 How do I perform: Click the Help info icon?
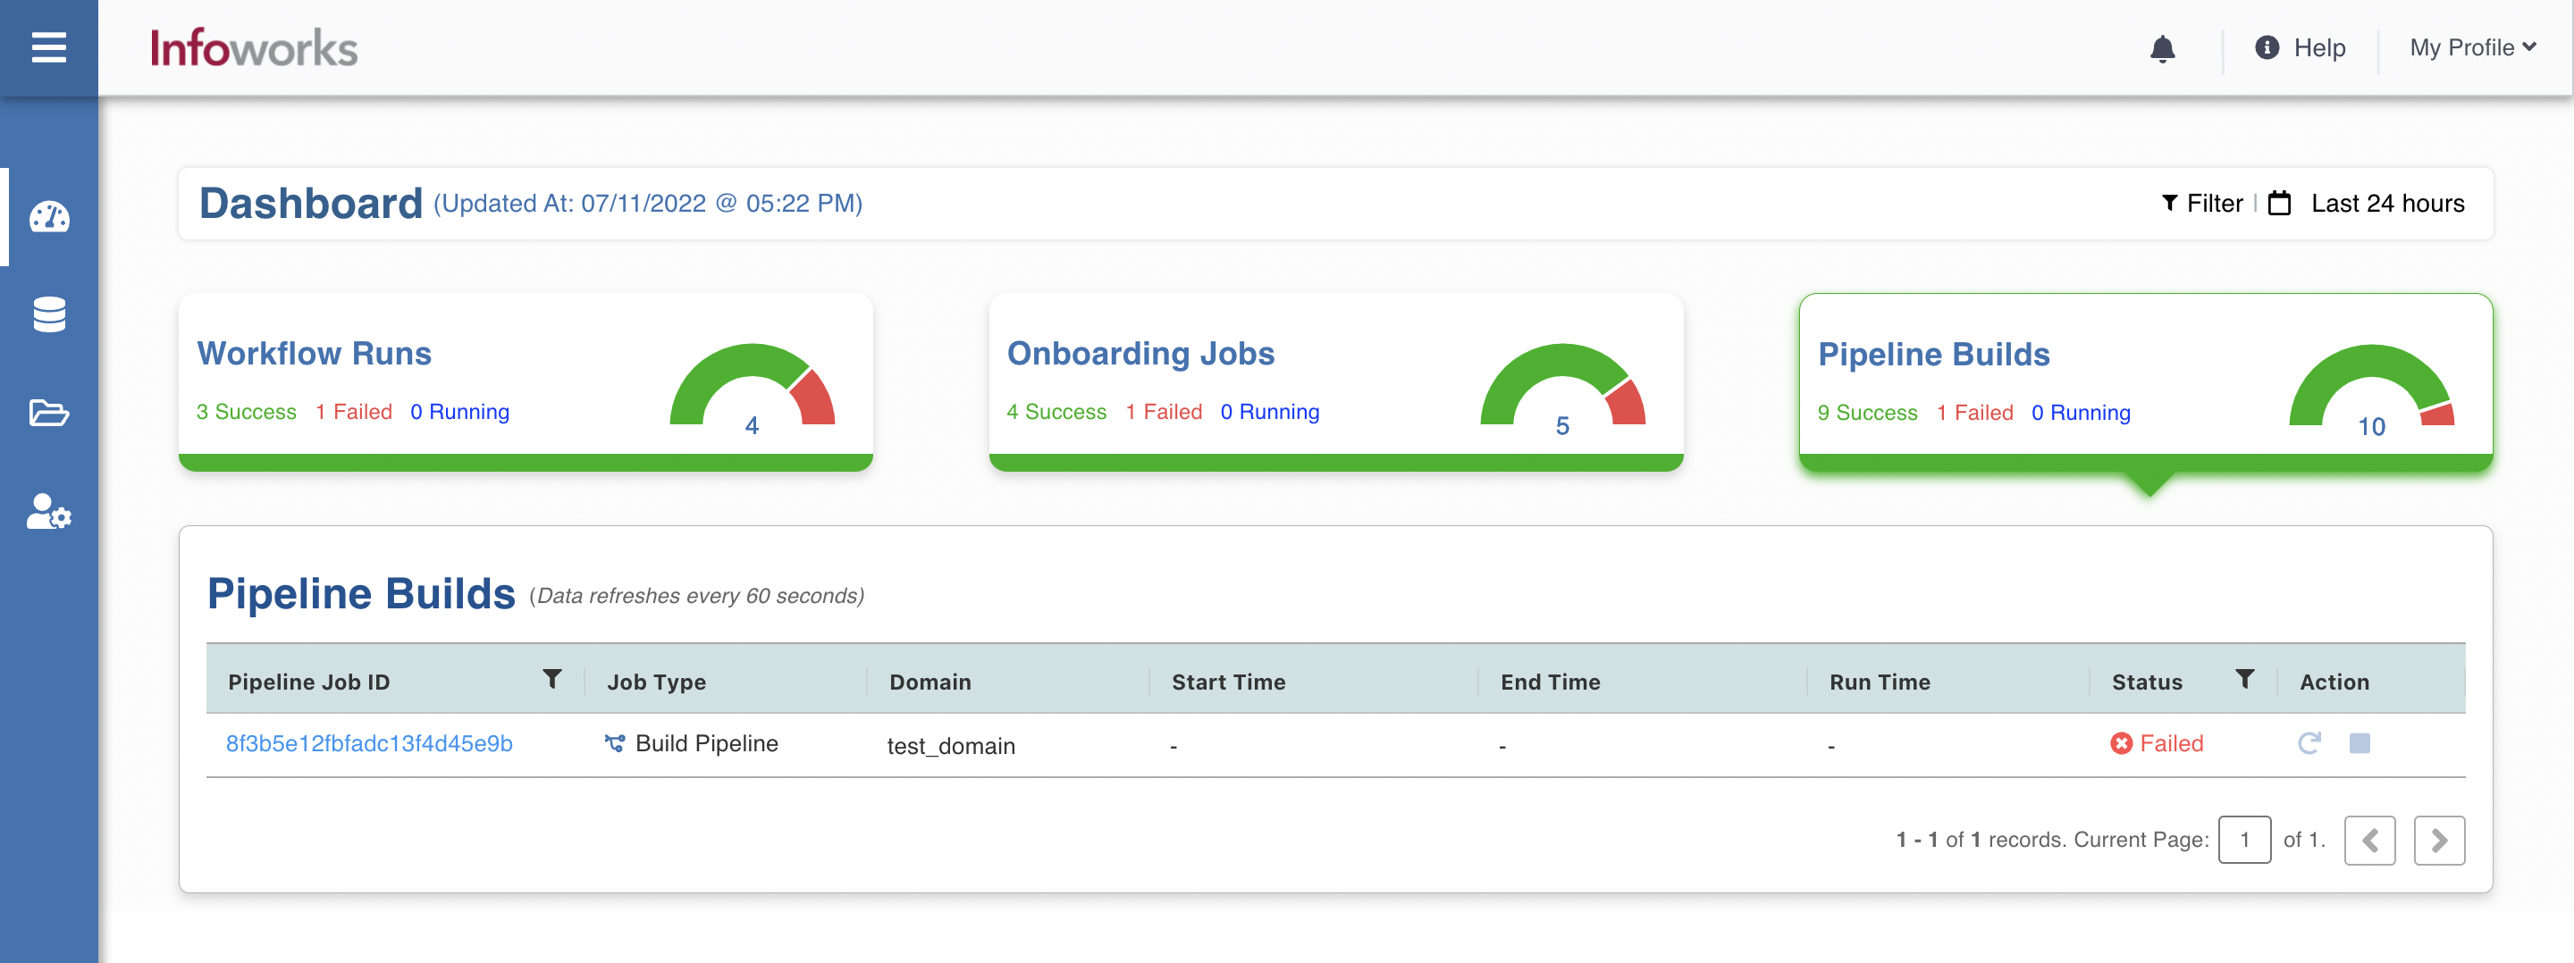click(x=2267, y=47)
